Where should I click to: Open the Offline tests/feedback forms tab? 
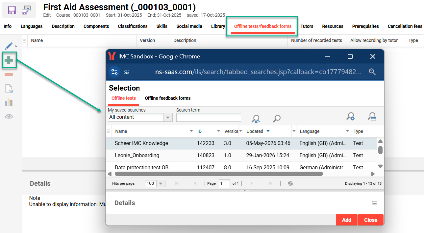point(263,26)
